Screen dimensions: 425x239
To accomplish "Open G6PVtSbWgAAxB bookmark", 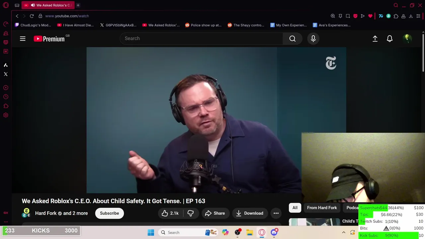I will pos(118,25).
